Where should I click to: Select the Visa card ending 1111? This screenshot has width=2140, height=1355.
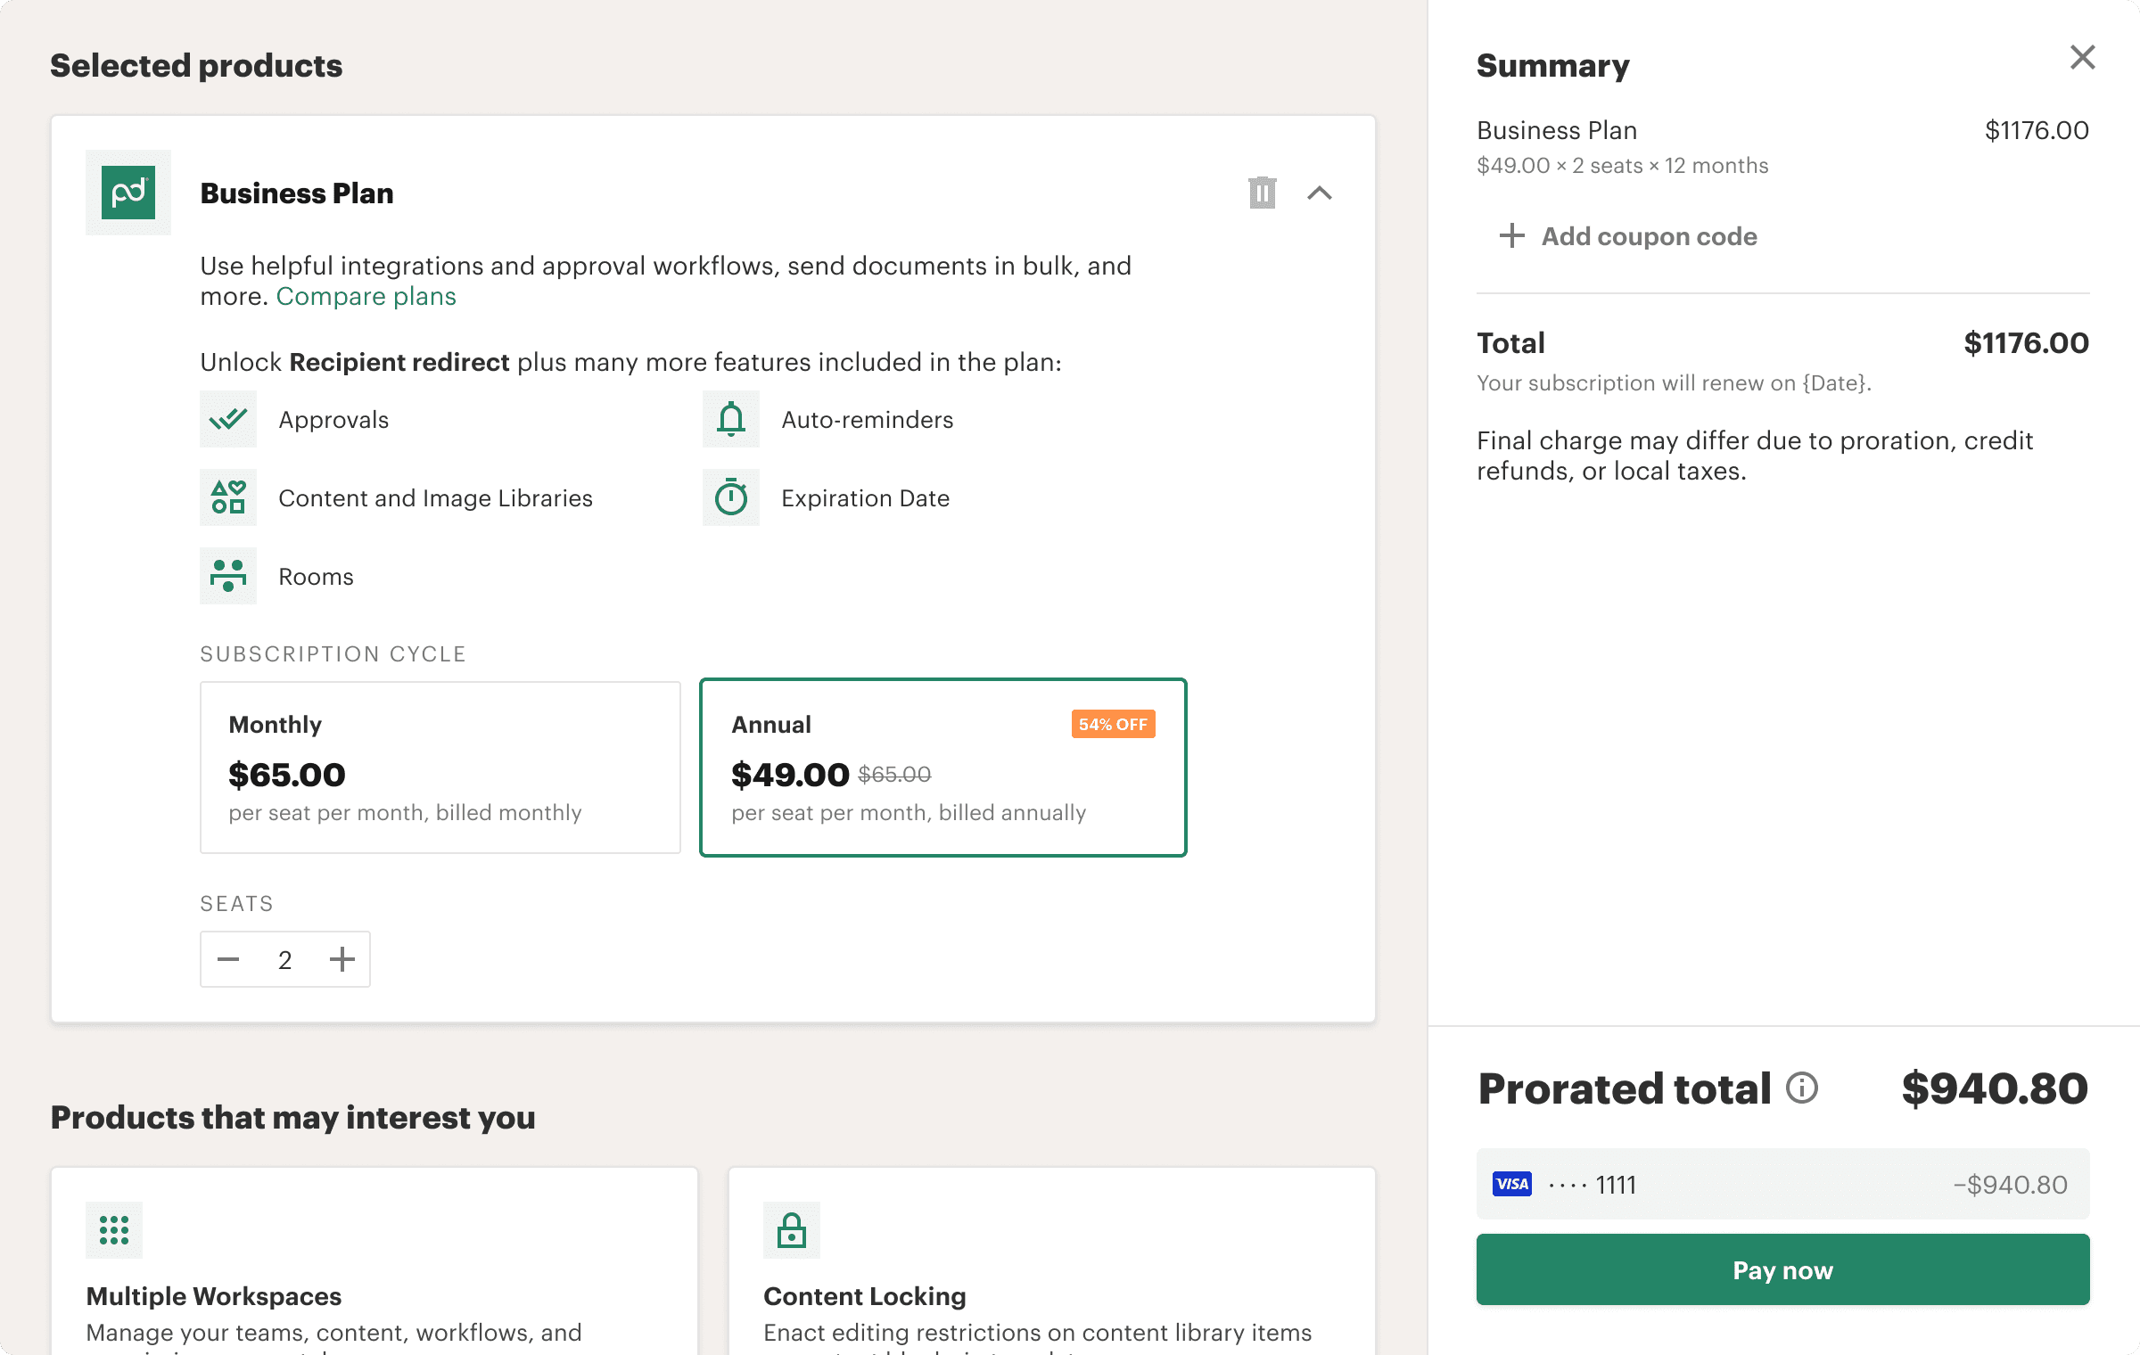(1782, 1184)
